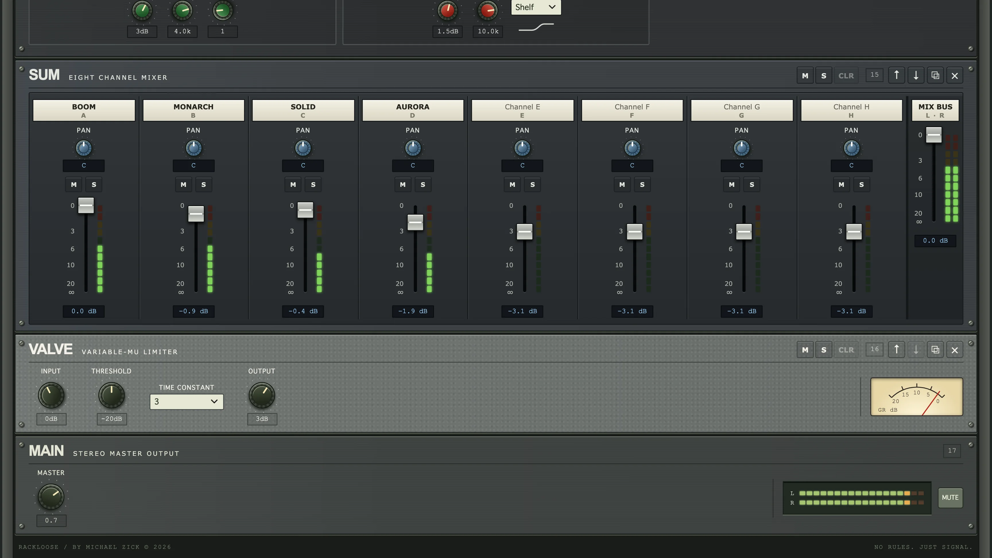
Task: Click the AURORA channel name label
Action: pyautogui.click(x=412, y=110)
